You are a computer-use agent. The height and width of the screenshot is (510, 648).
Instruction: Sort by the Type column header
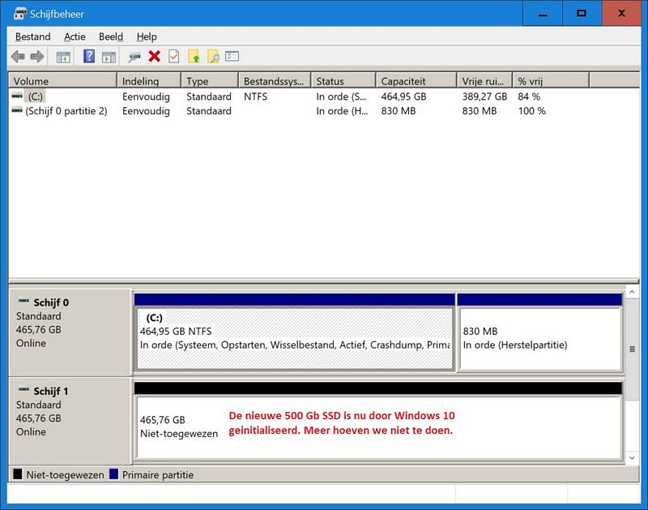(x=210, y=80)
